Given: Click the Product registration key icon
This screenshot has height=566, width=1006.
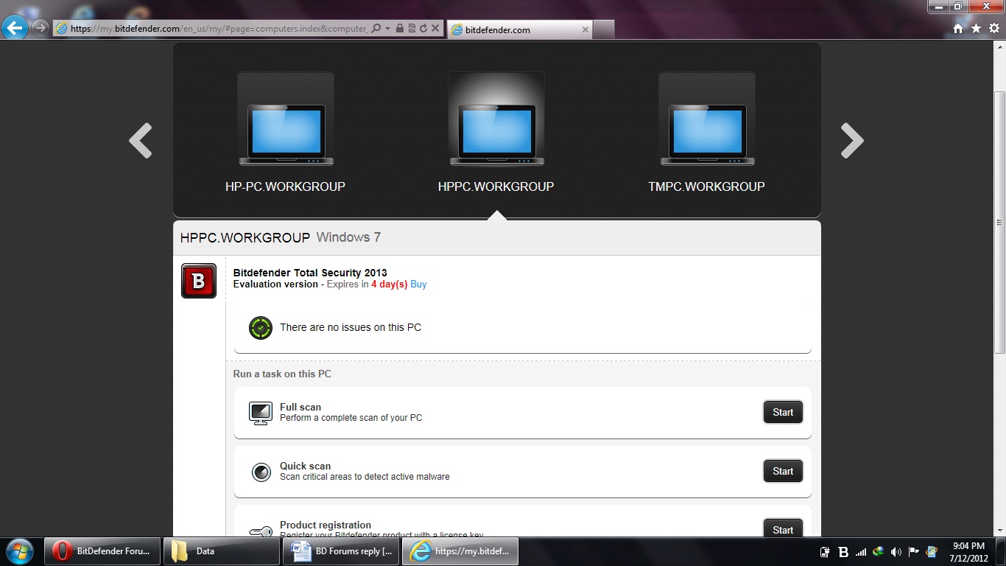Looking at the screenshot, I should point(261,531).
